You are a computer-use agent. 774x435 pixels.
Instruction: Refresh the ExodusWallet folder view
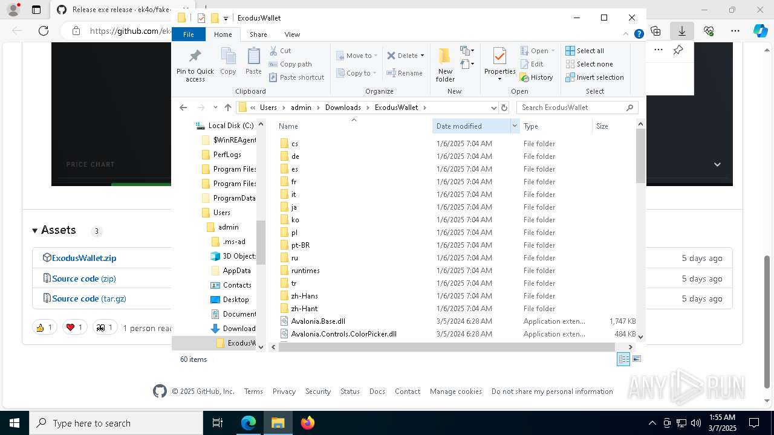click(504, 108)
